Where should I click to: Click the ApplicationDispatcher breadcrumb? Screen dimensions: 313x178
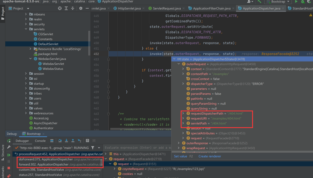118,1
